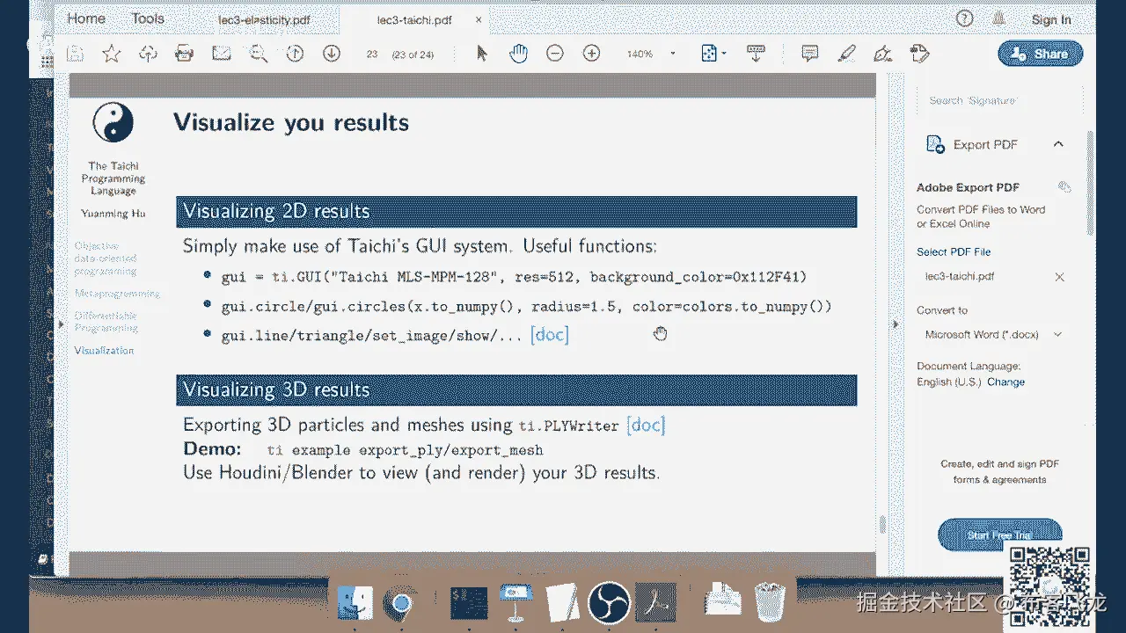Click the Save file icon in toolbar
This screenshot has width=1126, height=633.
coord(76,54)
